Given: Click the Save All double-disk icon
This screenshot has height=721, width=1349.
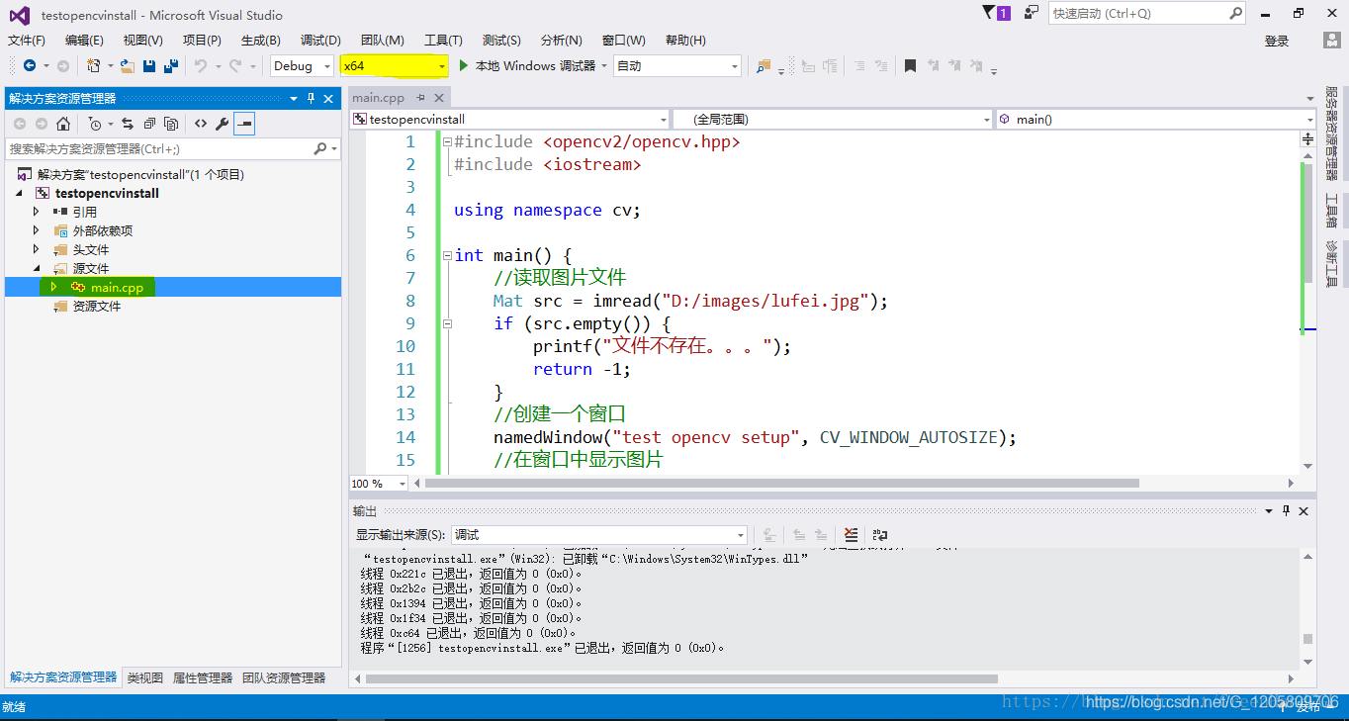Looking at the screenshot, I should coord(171,66).
